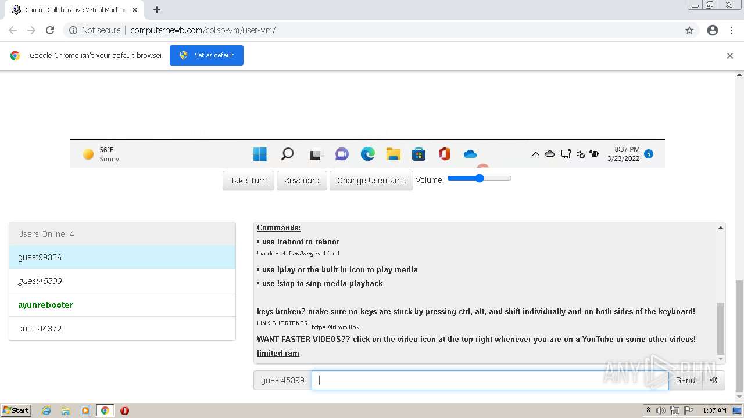Send the chat message

pyautogui.click(x=685, y=380)
